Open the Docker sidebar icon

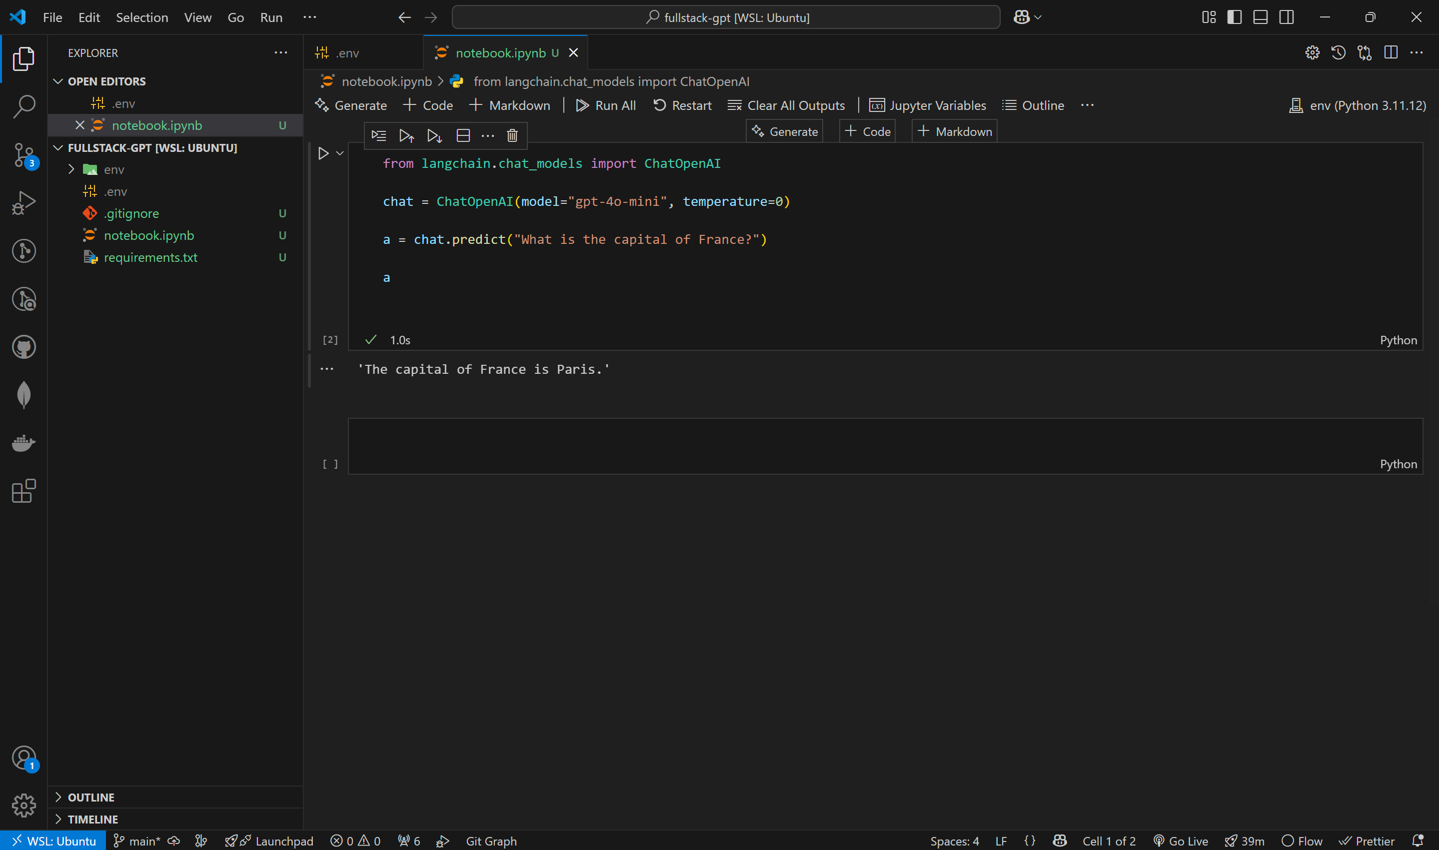click(x=23, y=443)
